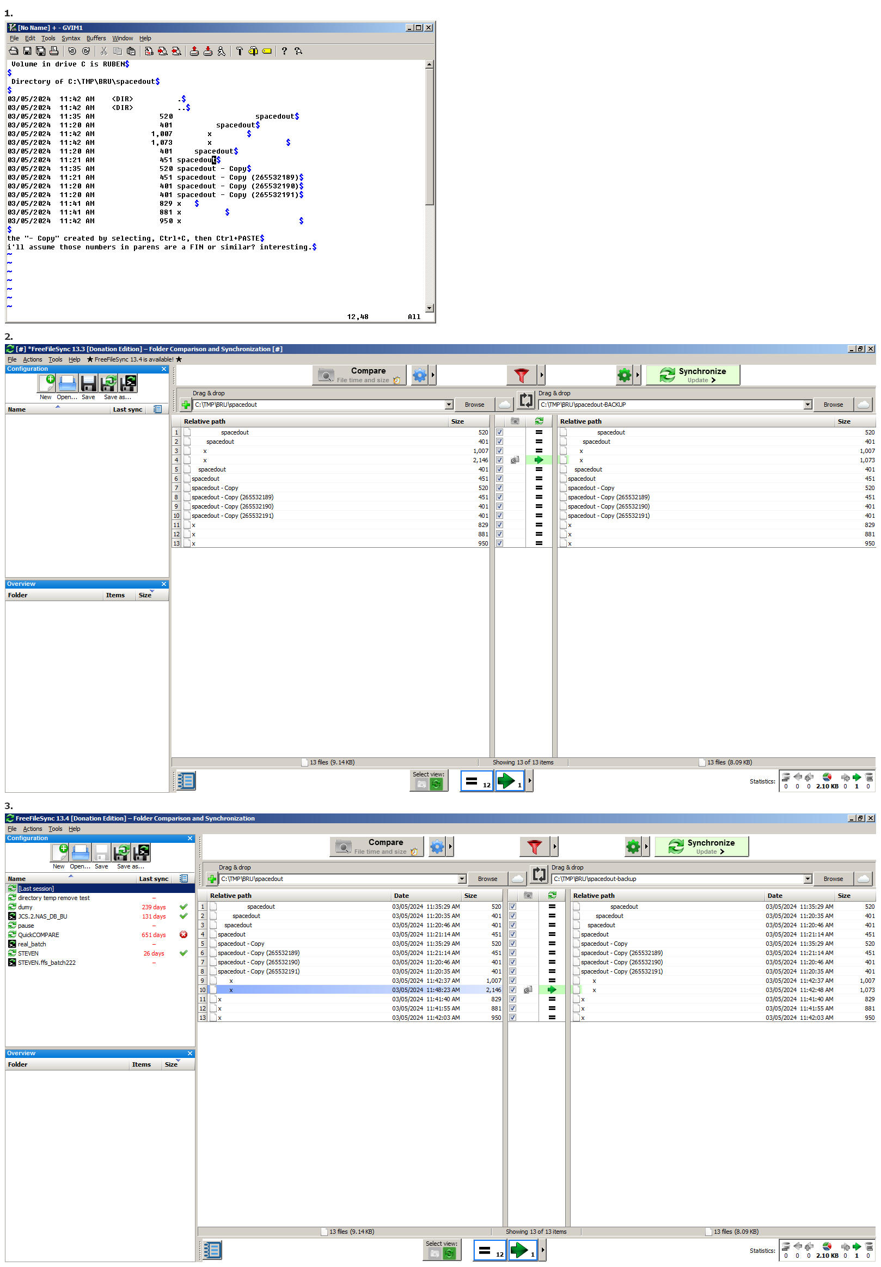The height and width of the screenshot is (1267, 881).
Task: Click the Undo icon in GVIM toolbar
Action: coord(72,51)
